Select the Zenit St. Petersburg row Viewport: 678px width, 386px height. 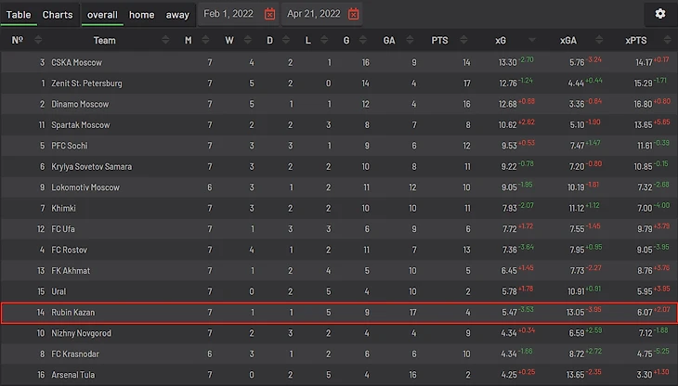click(339, 83)
